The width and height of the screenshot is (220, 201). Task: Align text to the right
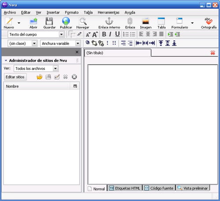tap(154, 34)
